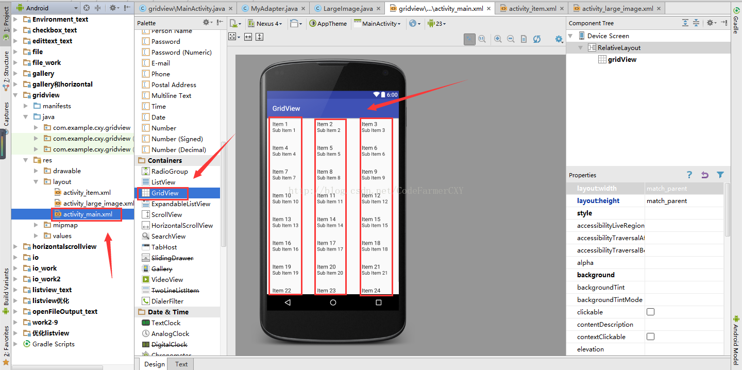Collapse all in the Project panel toolbar

(x=98, y=8)
